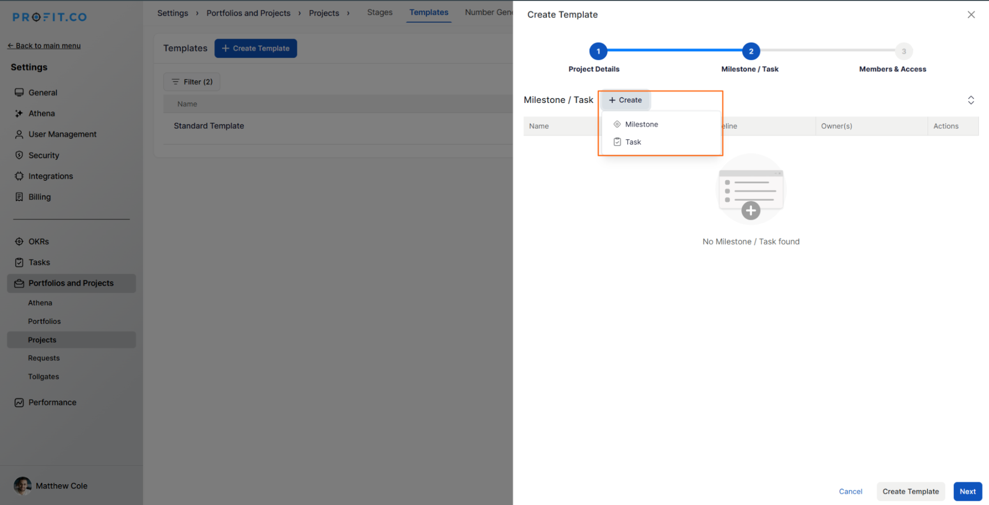This screenshot has height=505, width=989.
Task: Switch to the Templates tab
Action: (x=428, y=12)
